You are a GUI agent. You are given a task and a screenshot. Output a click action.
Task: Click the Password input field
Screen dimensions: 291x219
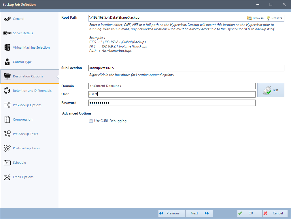172,103
